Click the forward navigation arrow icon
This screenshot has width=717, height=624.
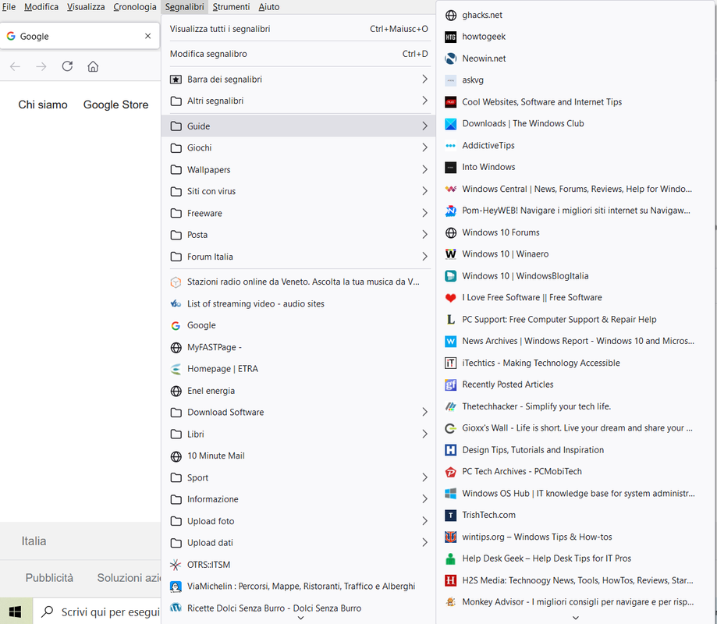pyautogui.click(x=41, y=67)
